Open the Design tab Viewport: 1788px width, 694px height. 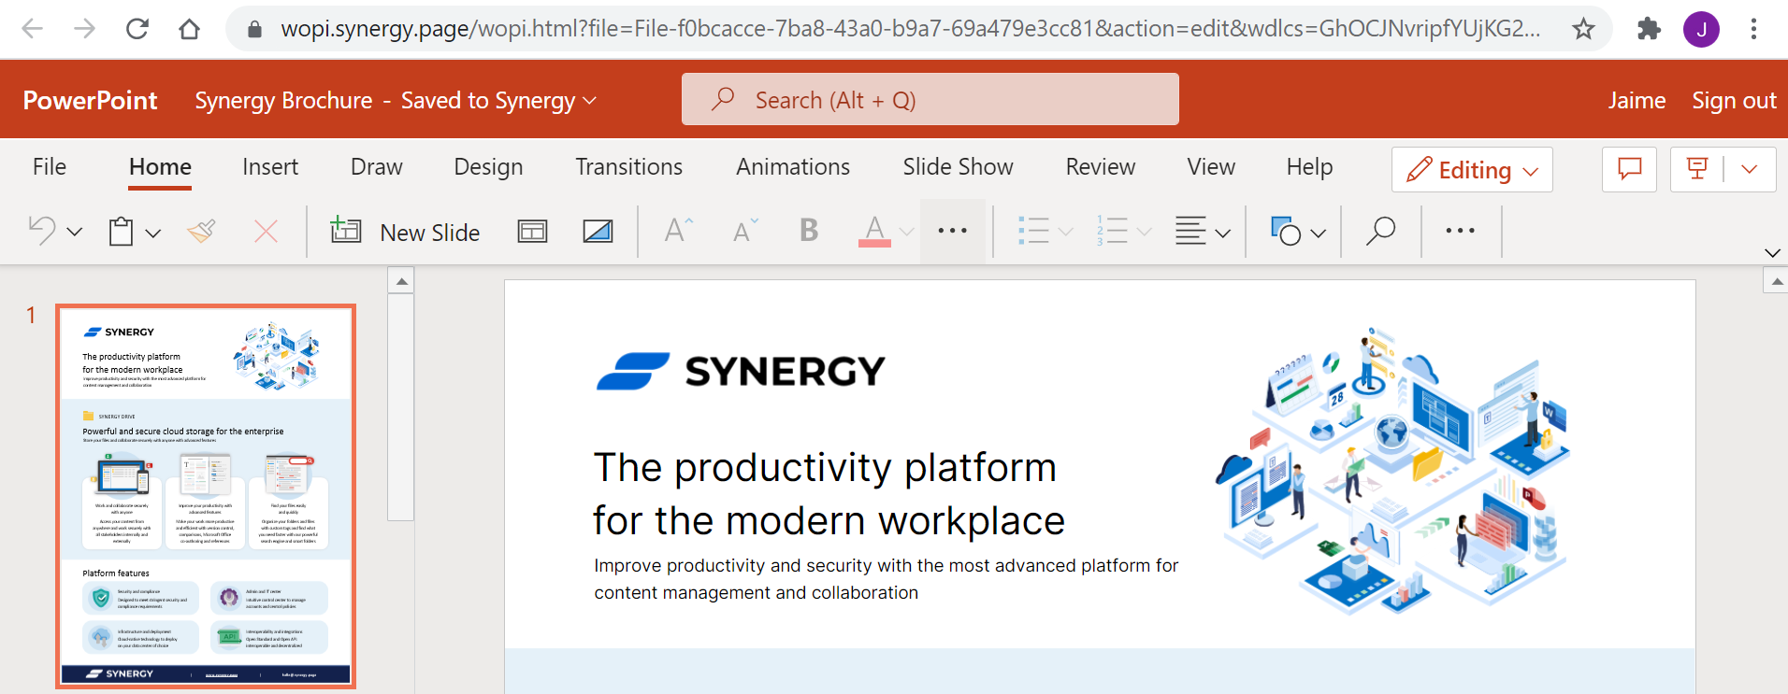click(488, 166)
